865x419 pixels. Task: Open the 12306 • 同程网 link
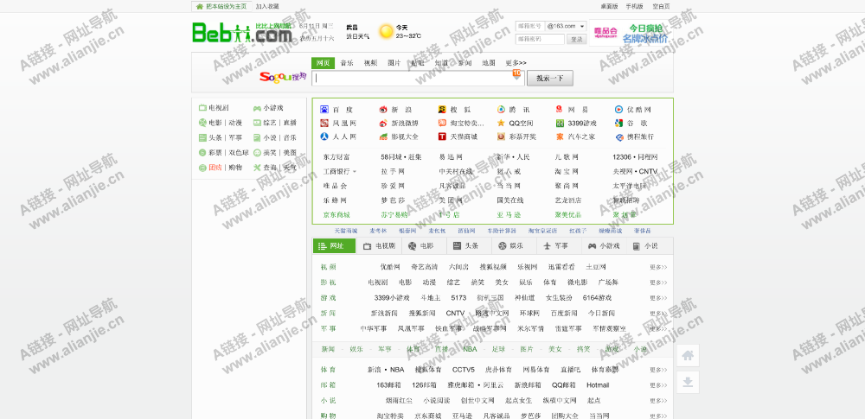(635, 157)
